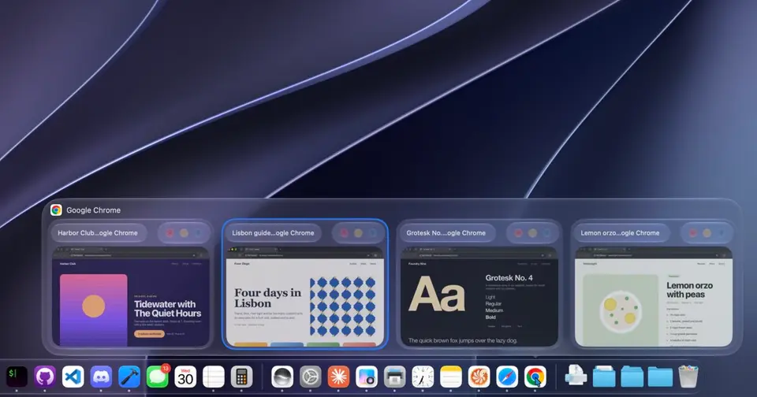The width and height of the screenshot is (757, 397).
Task: Open Discord from the Dock
Action: [x=101, y=377]
